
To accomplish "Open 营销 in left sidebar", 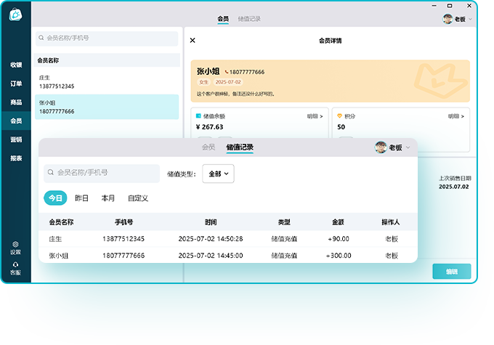I will [16, 139].
